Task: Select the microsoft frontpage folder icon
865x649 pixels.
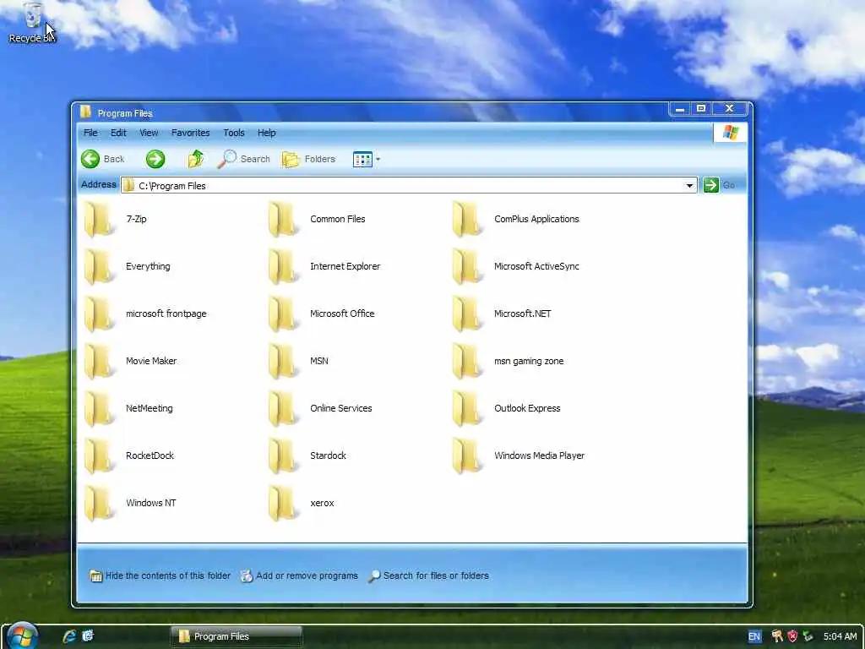Action: coord(100,314)
